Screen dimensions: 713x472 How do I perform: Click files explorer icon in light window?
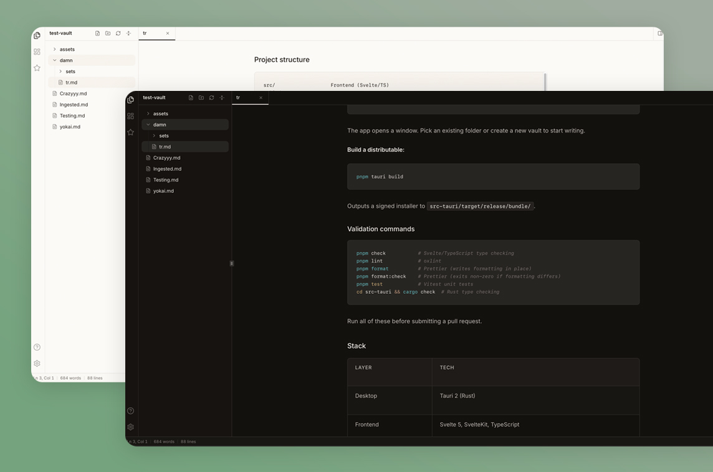pyautogui.click(x=37, y=35)
